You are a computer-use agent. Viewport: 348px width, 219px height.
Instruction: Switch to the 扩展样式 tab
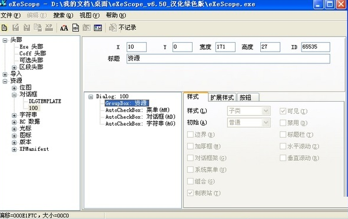coord(222,97)
